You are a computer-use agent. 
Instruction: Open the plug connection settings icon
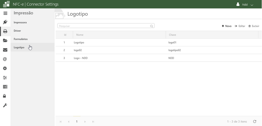click(x=5, y=22)
